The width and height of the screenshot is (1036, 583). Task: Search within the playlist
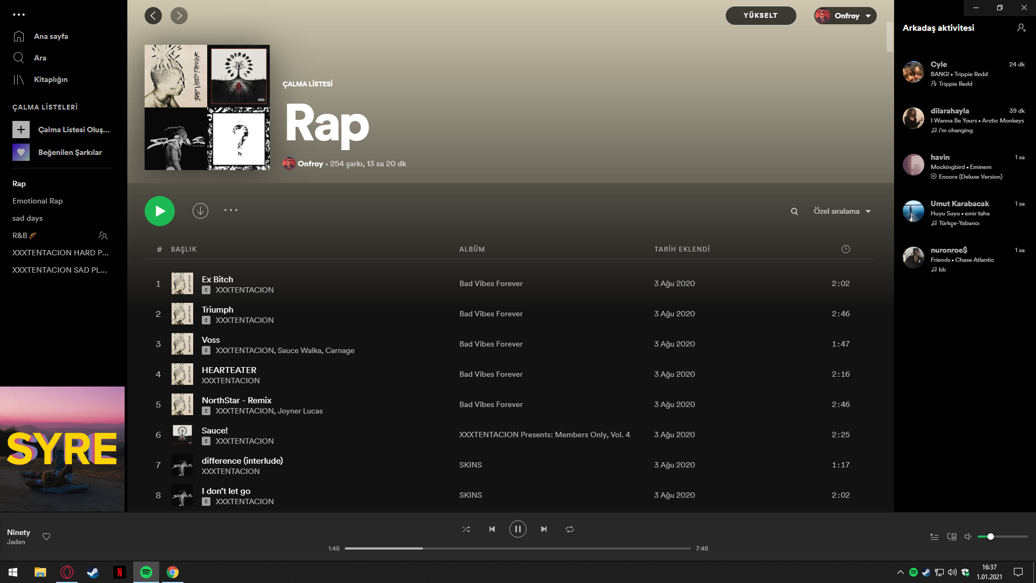pos(794,212)
